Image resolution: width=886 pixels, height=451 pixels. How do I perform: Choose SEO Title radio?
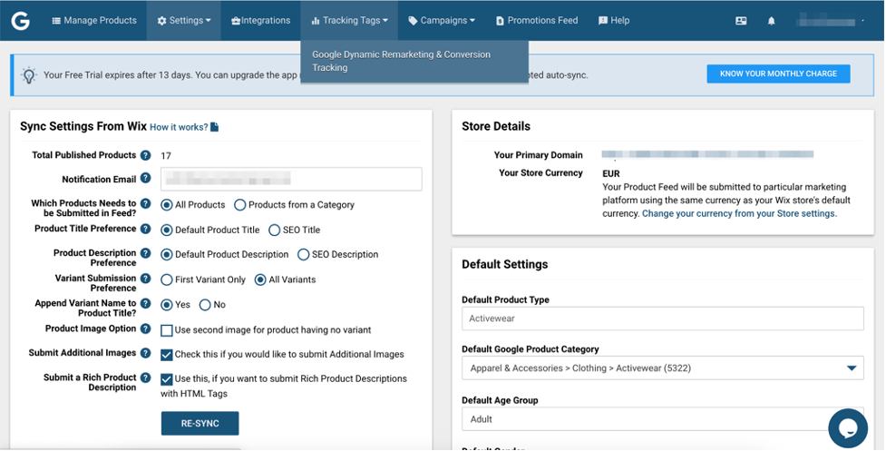[275, 230]
